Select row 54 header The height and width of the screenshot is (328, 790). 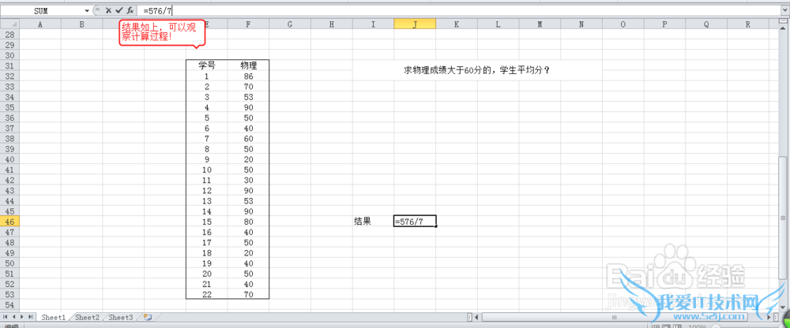[x=9, y=305]
